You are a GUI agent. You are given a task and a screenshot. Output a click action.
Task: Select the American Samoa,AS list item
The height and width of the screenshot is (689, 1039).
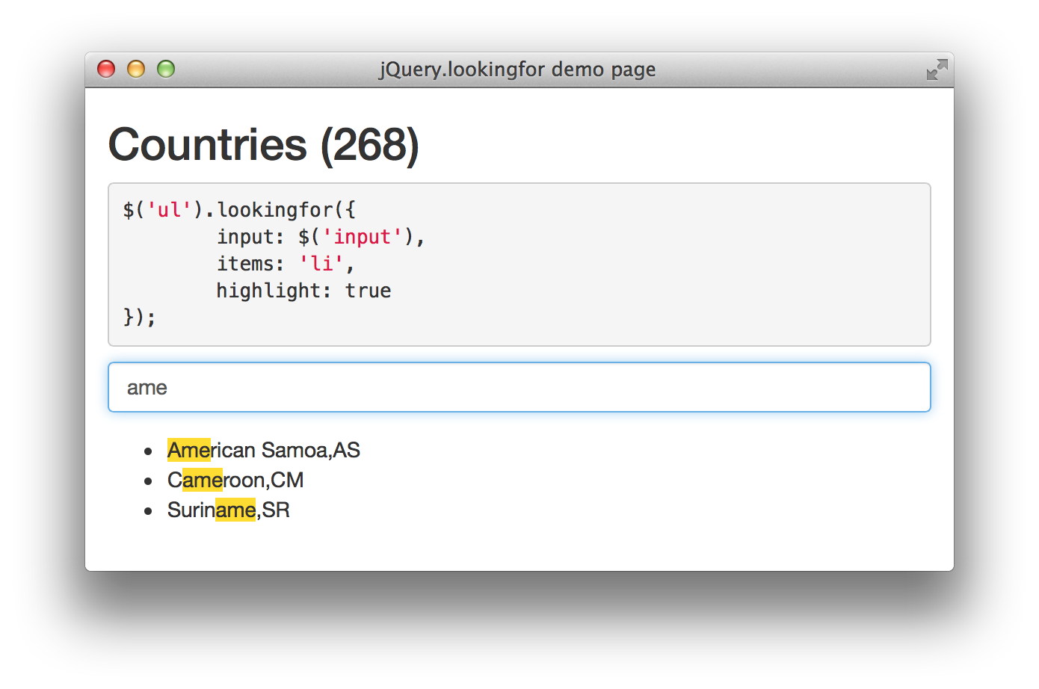pyautogui.click(x=264, y=450)
